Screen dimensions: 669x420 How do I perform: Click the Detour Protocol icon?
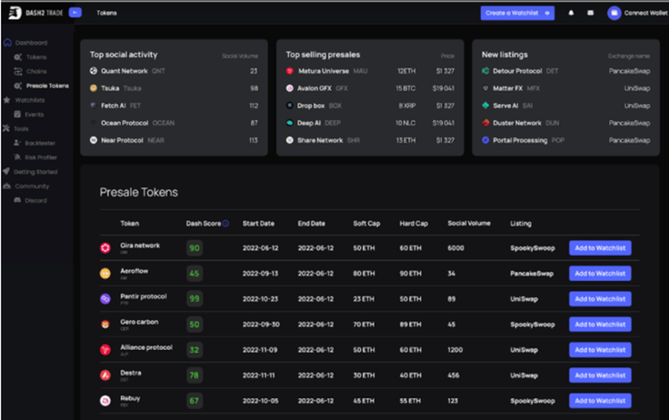coord(485,71)
